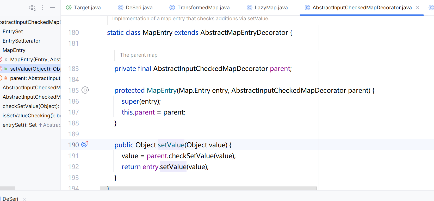Click the Structure panel horizontal scrollbar

click(8, 188)
